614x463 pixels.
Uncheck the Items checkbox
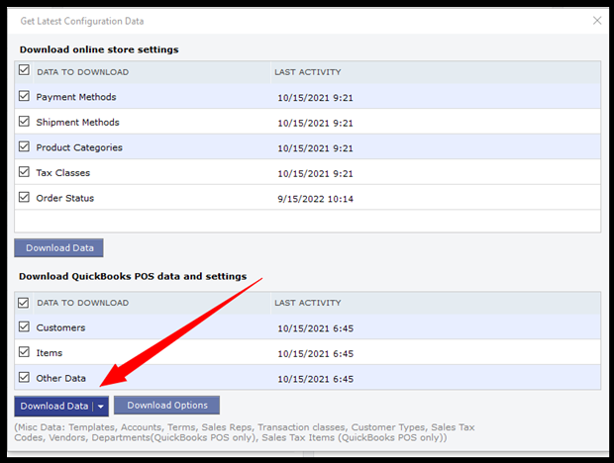(x=24, y=352)
